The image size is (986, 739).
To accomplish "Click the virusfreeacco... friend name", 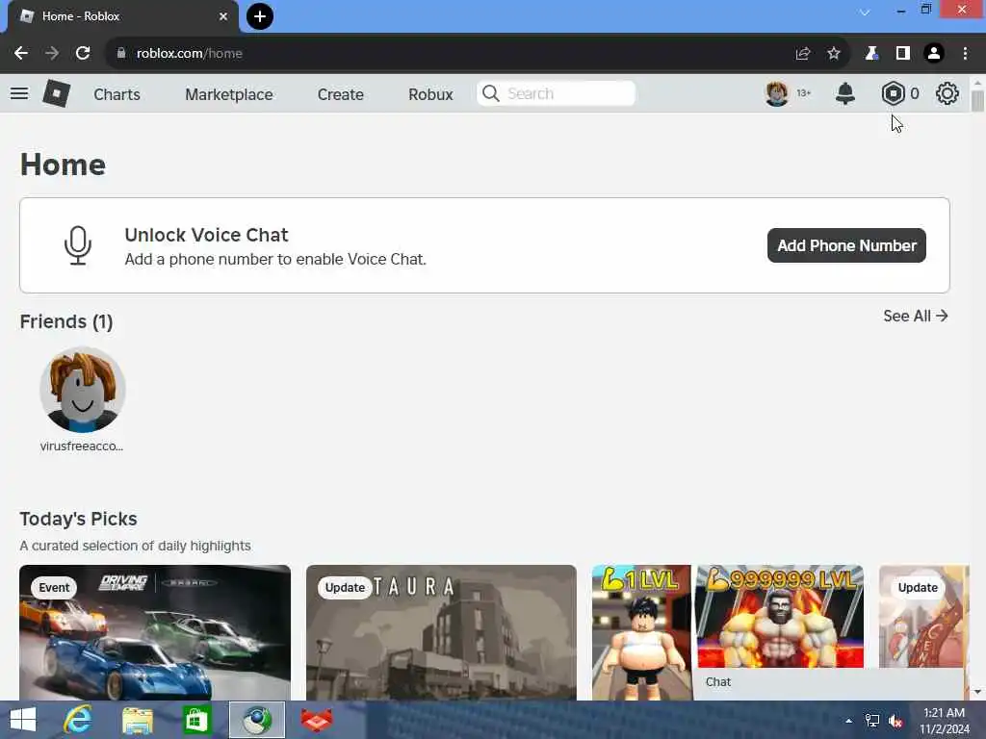I will 82,446.
